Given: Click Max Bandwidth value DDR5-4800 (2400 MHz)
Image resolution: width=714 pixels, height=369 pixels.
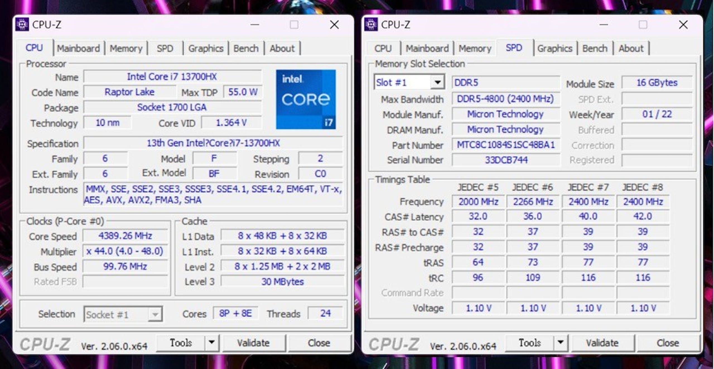Looking at the screenshot, I should point(506,99).
